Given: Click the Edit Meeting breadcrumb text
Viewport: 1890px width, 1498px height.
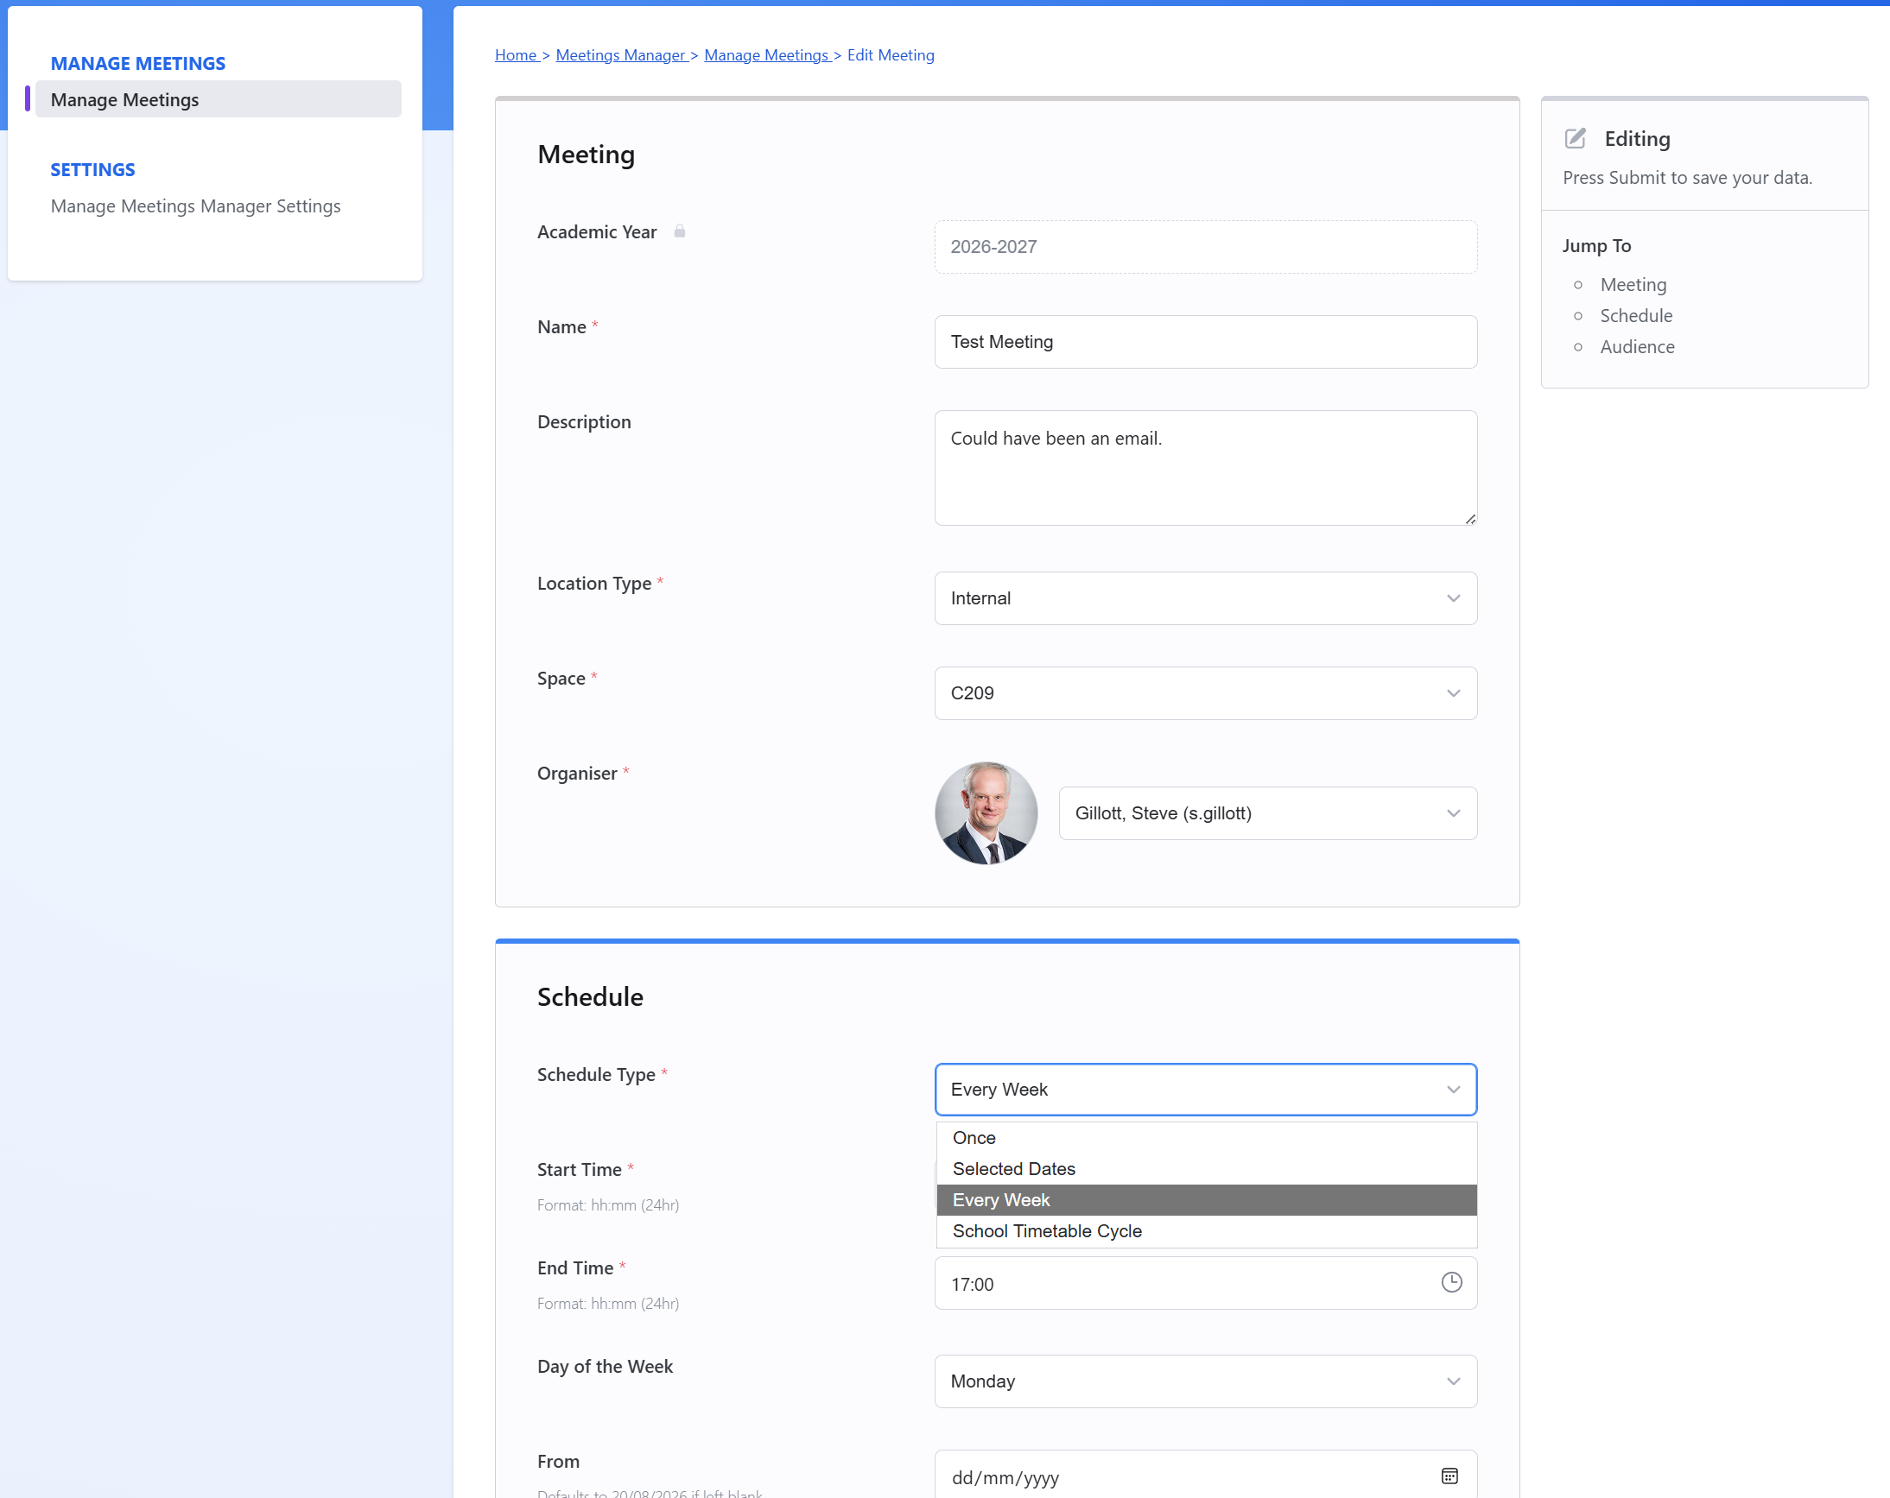Looking at the screenshot, I should point(890,55).
